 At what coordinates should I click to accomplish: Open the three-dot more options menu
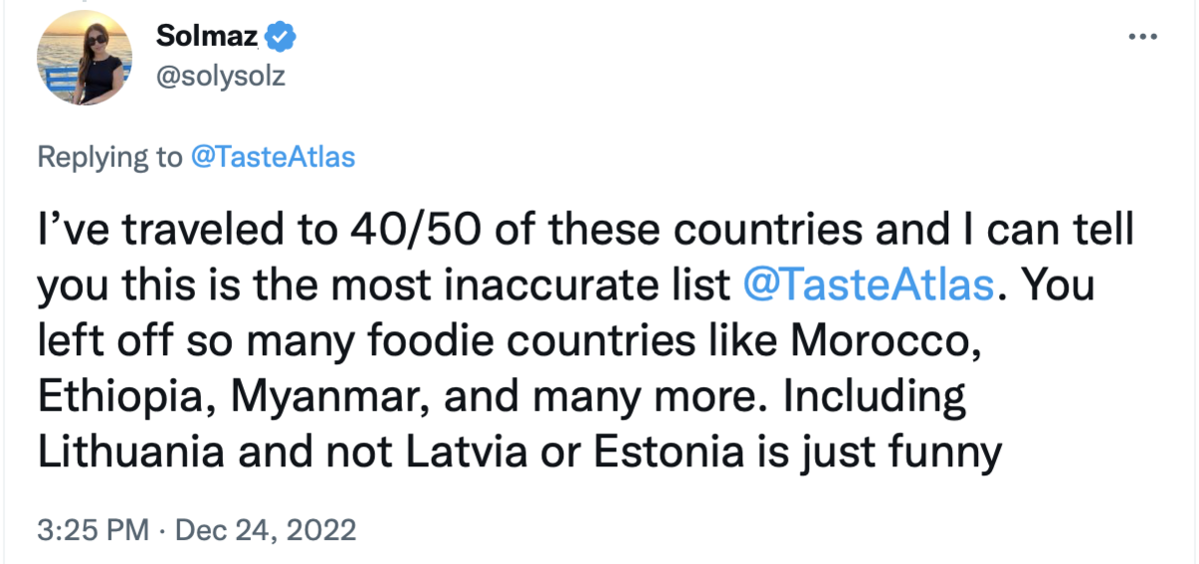pyautogui.click(x=1142, y=37)
